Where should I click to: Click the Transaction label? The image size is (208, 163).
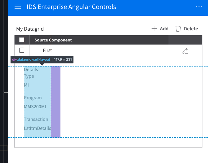coord(36,119)
